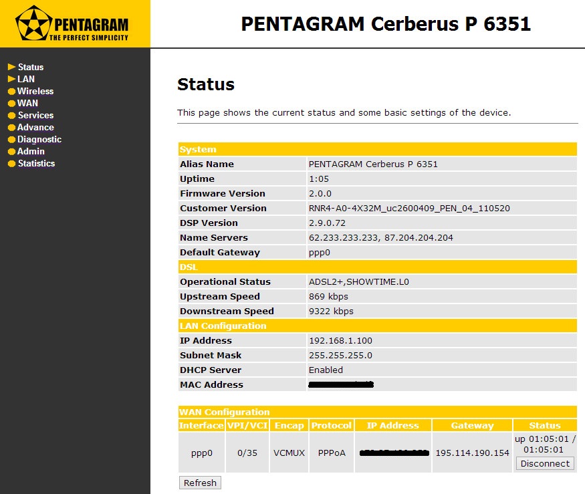Viewport: 585px width, 494px height.
Task: Click the yellow bullet beside Services
Action: [x=11, y=115]
